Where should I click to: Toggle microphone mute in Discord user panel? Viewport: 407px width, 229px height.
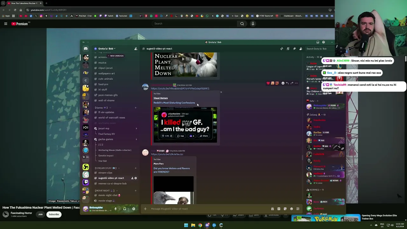click(x=115, y=209)
